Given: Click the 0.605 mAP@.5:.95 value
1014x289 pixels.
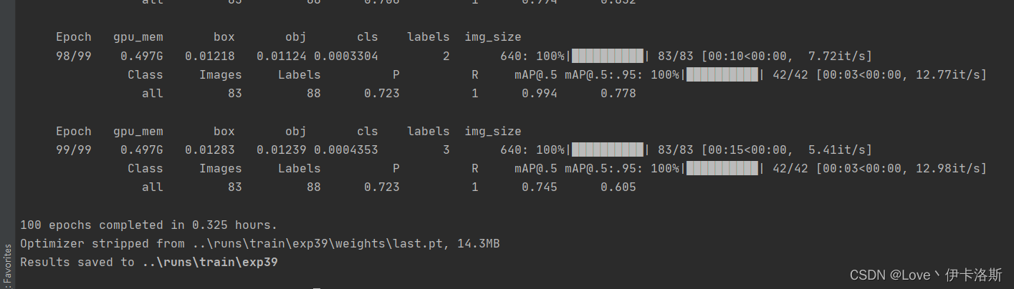Looking at the screenshot, I should tap(618, 187).
